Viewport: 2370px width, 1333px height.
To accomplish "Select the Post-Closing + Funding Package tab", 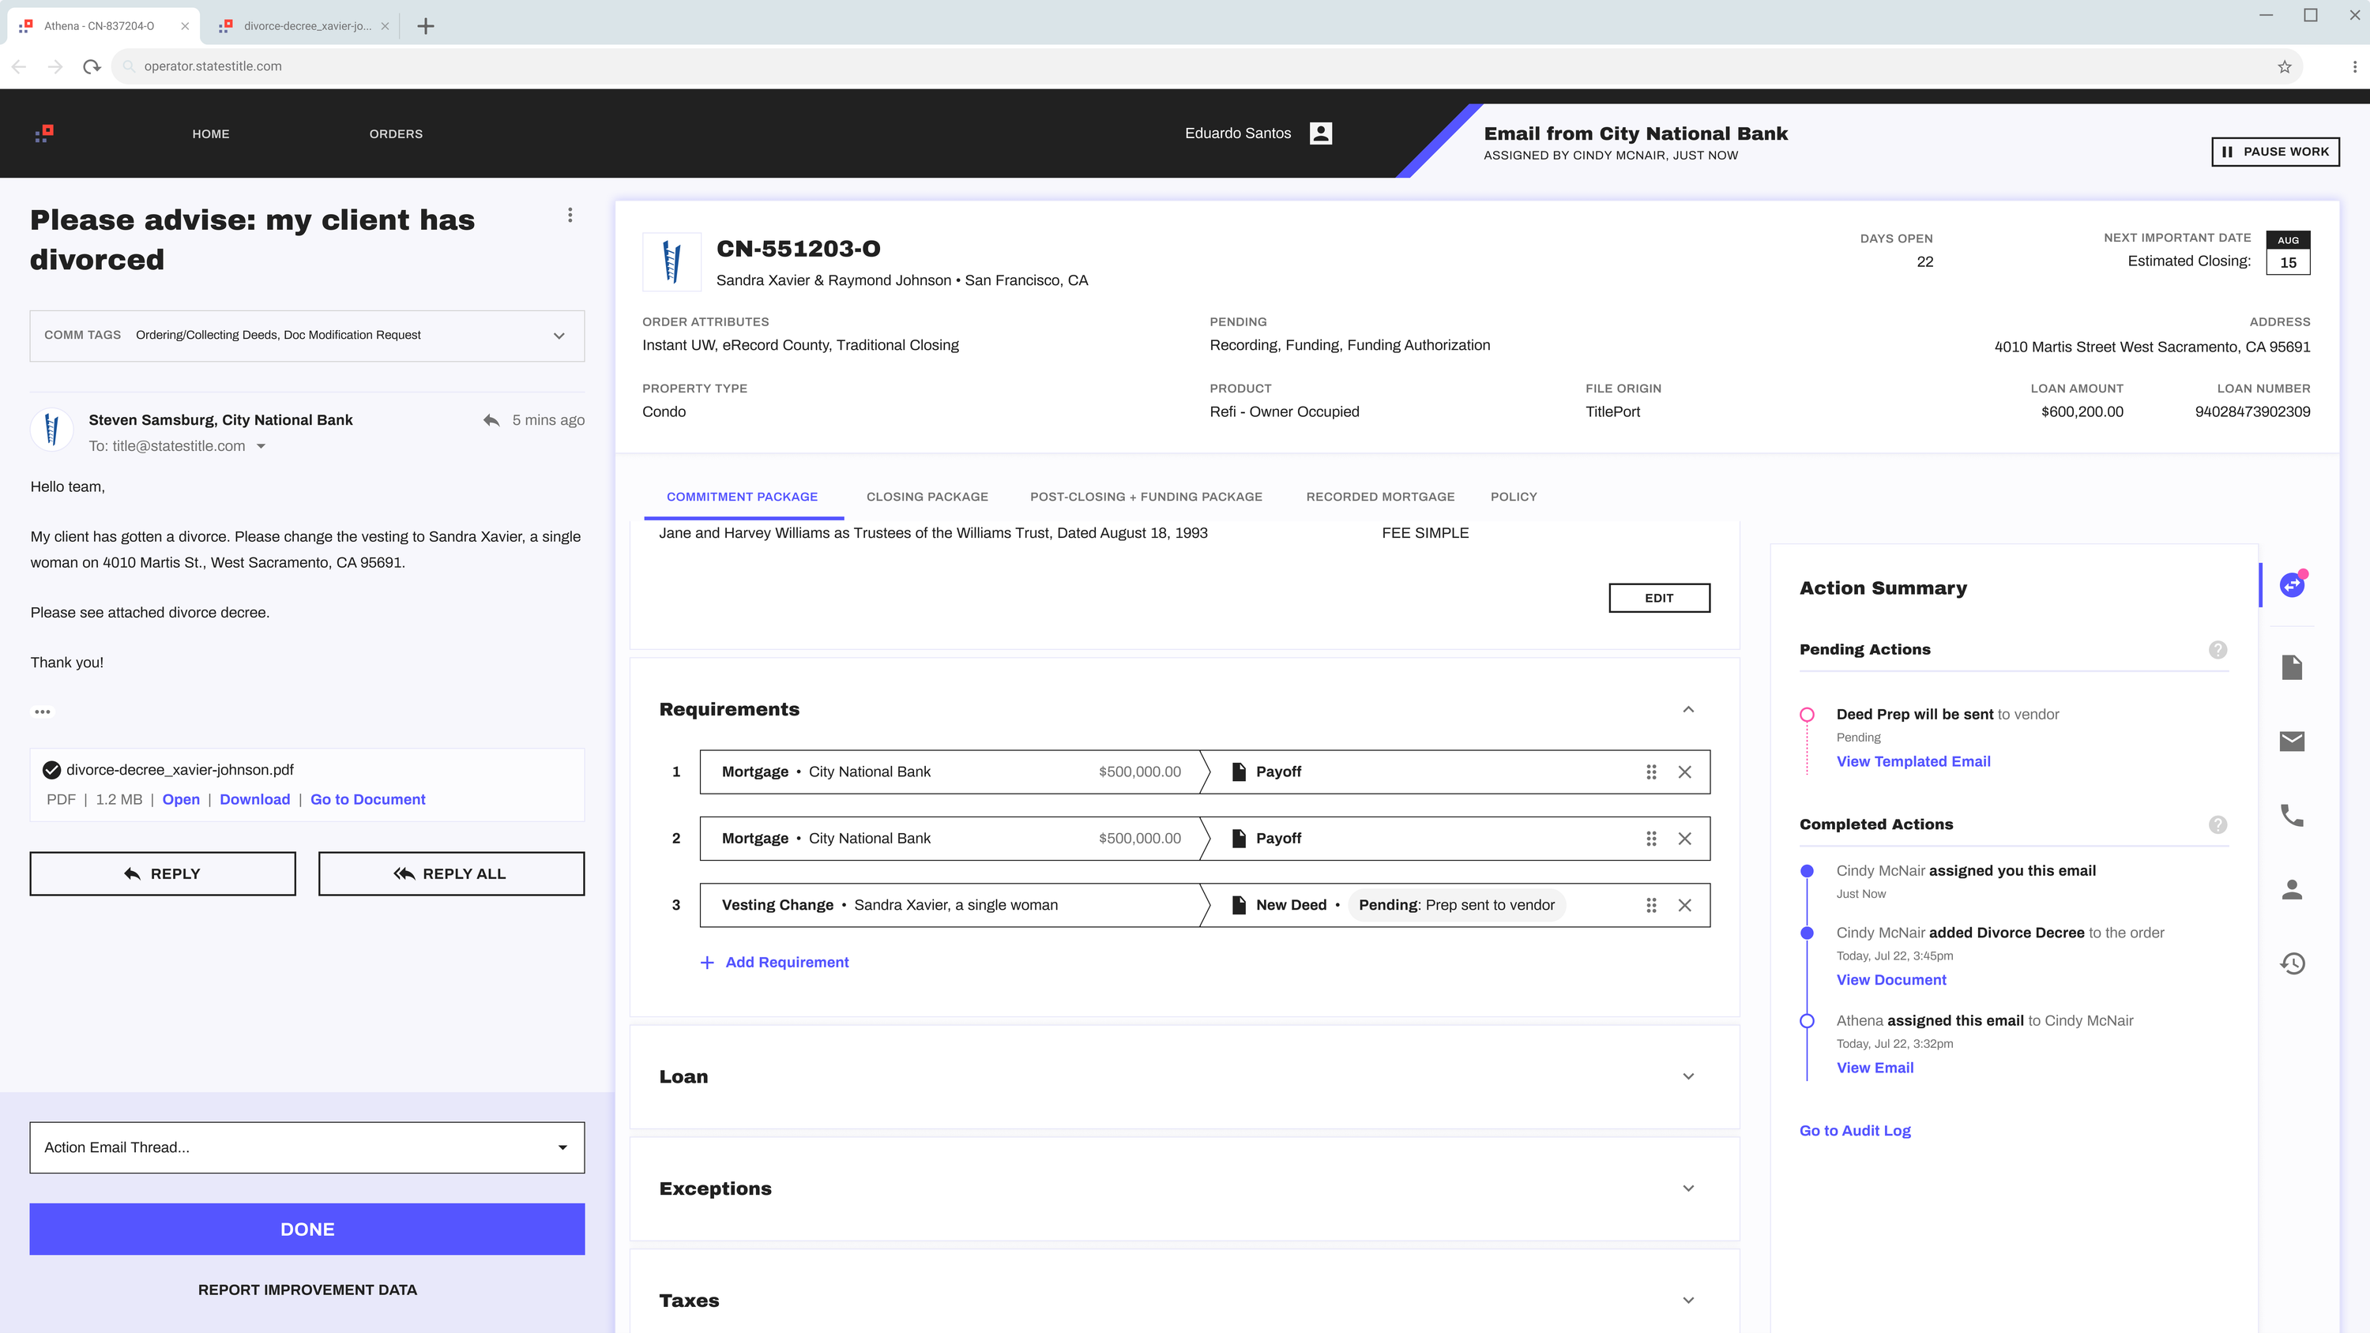I will click(1146, 497).
